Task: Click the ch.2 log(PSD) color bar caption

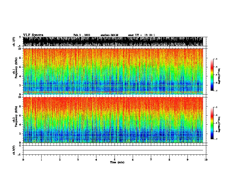Action: 219,125
